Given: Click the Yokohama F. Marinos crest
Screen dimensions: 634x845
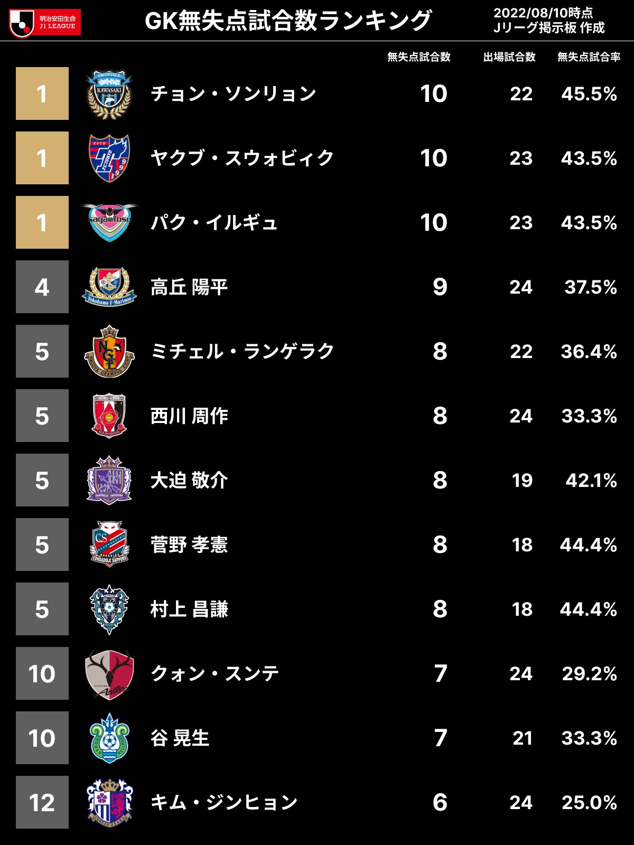Looking at the screenshot, I should tap(109, 287).
